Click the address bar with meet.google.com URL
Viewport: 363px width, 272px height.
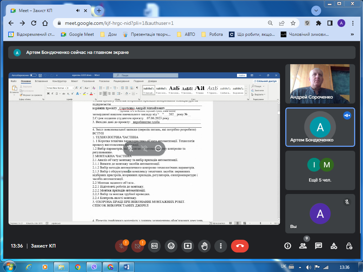coord(160,23)
